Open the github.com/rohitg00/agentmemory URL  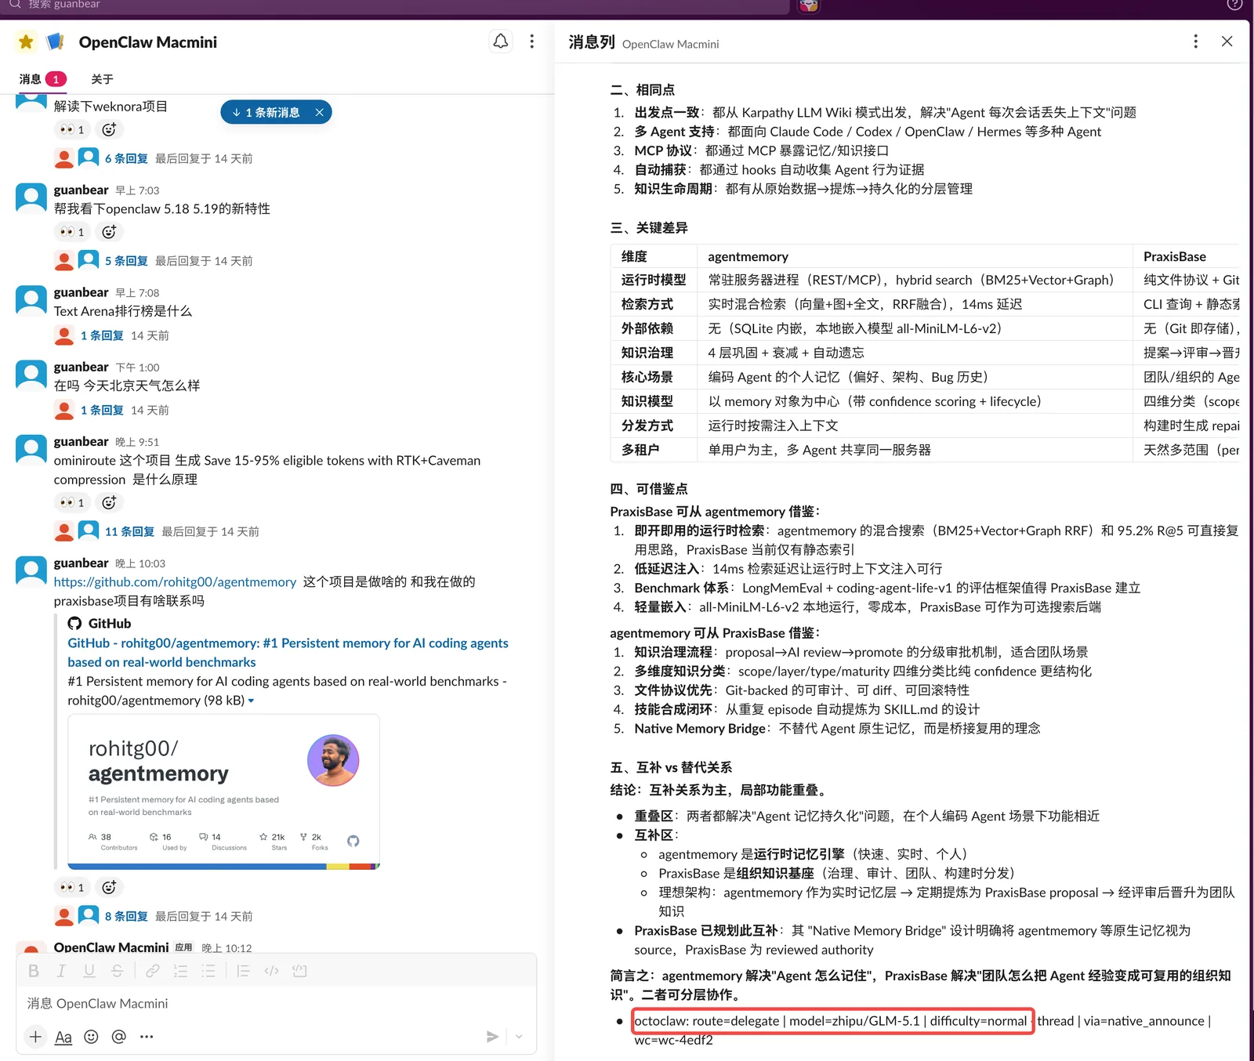tap(175, 581)
